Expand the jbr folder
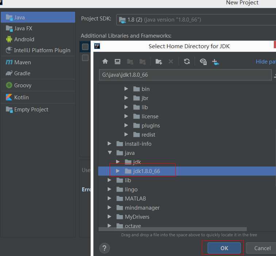 [126, 98]
